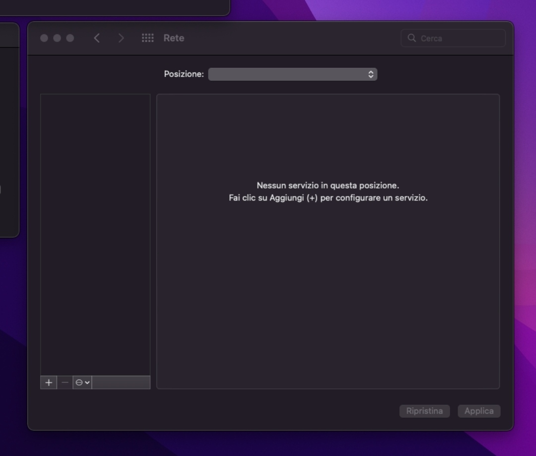Show all preferences via grid icon
Image resolution: width=536 pixels, height=456 pixels.
(x=147, y=38)
